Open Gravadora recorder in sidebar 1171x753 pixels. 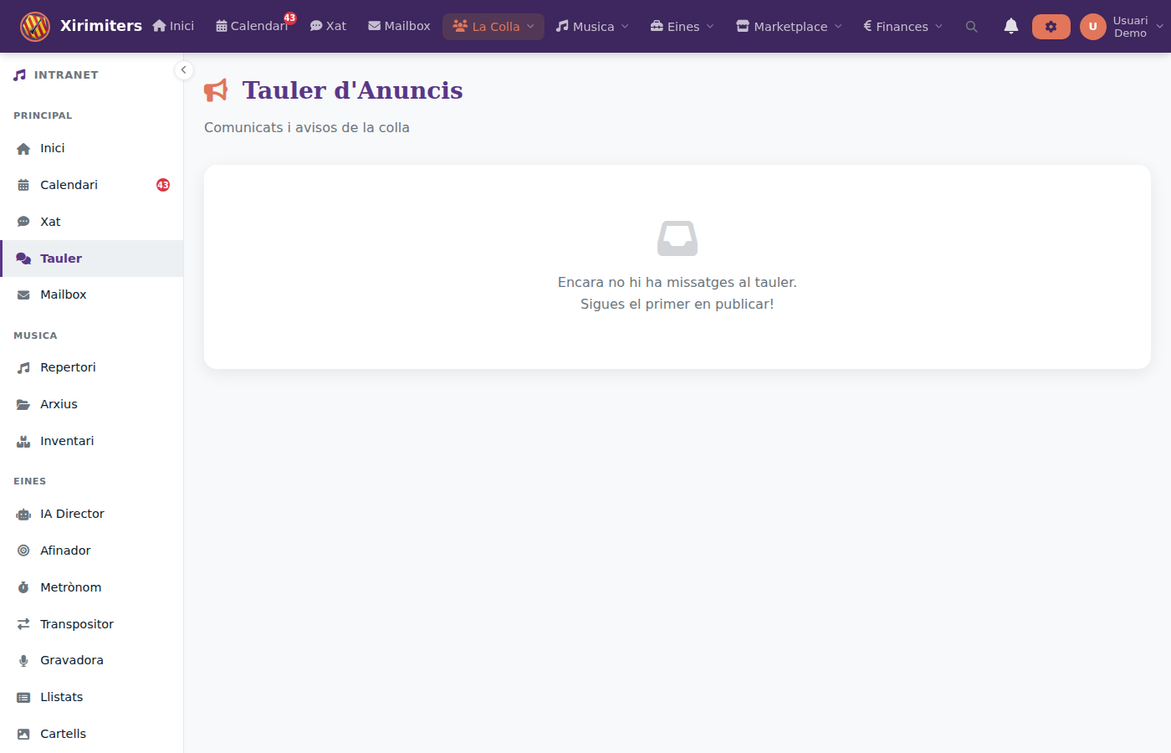[71, 660]
